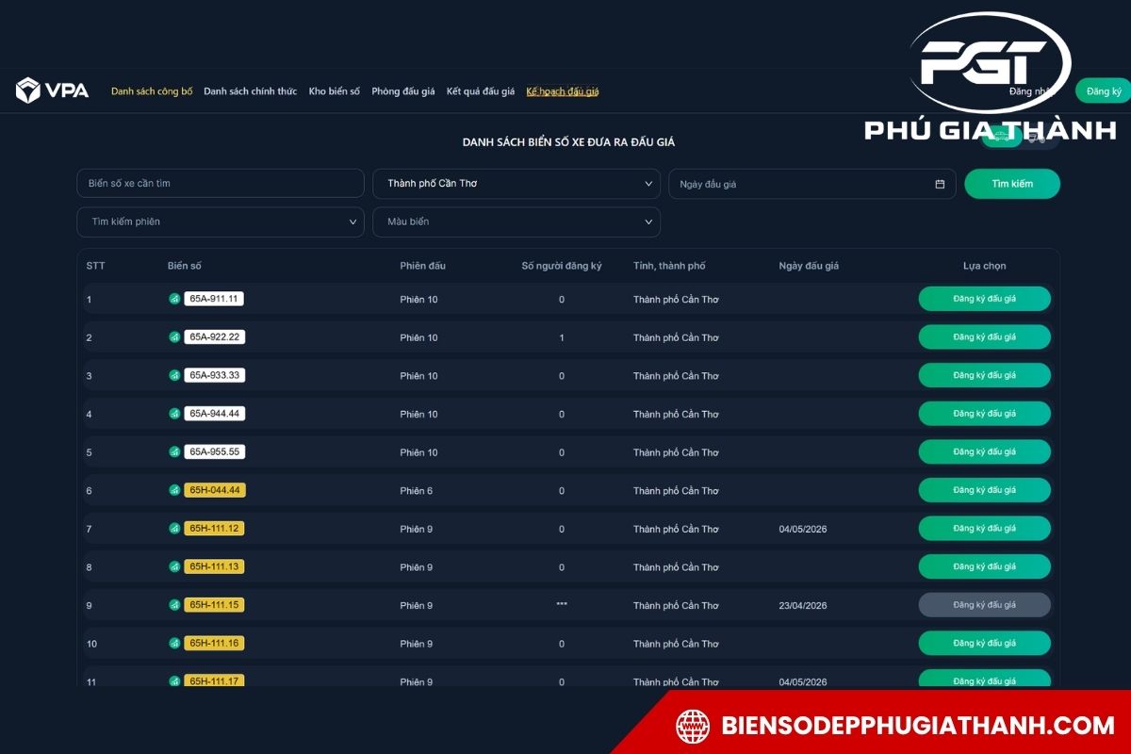Select the white plate label 65A-911.11

214,299
